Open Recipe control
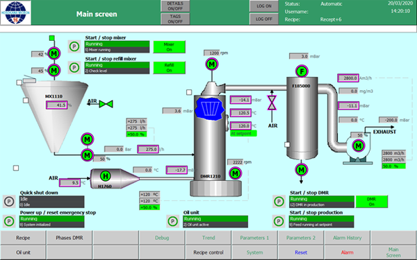 coord(208,252)
